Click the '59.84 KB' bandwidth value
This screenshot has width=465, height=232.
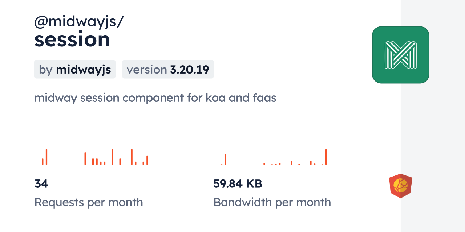tap(238, 184)
